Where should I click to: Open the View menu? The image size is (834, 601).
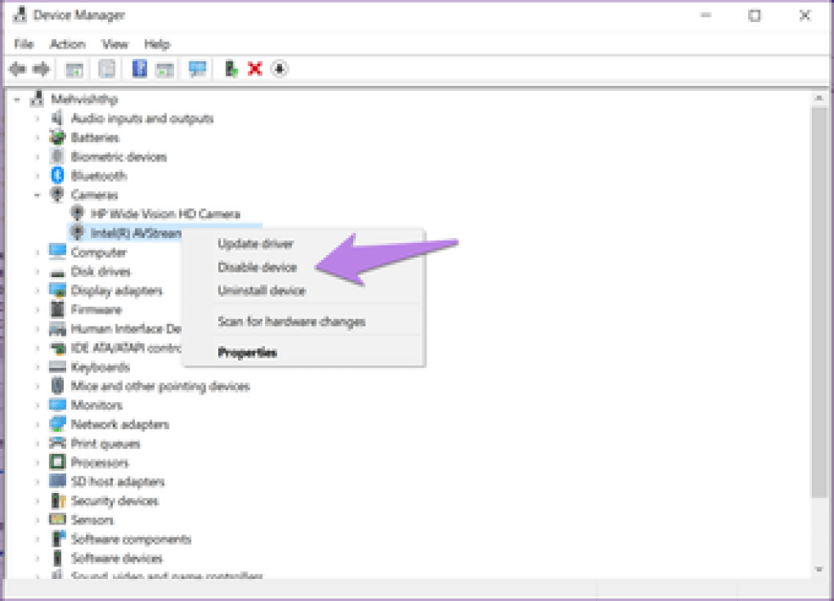point(115,44)
